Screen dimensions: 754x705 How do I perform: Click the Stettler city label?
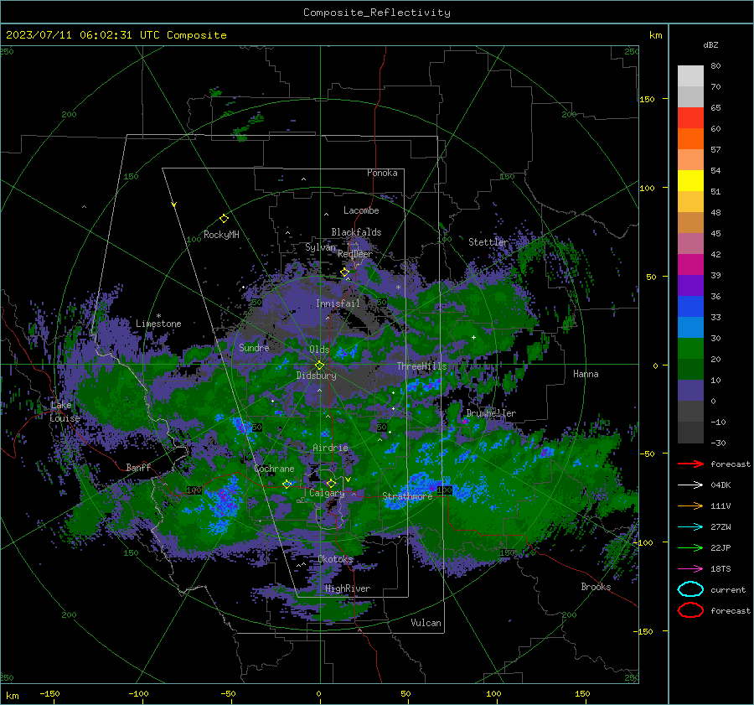488,242
